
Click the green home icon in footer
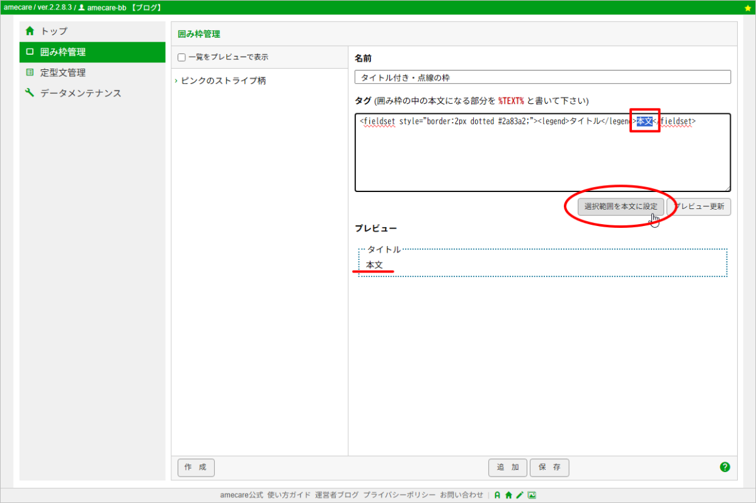click(x=508, y=495)
